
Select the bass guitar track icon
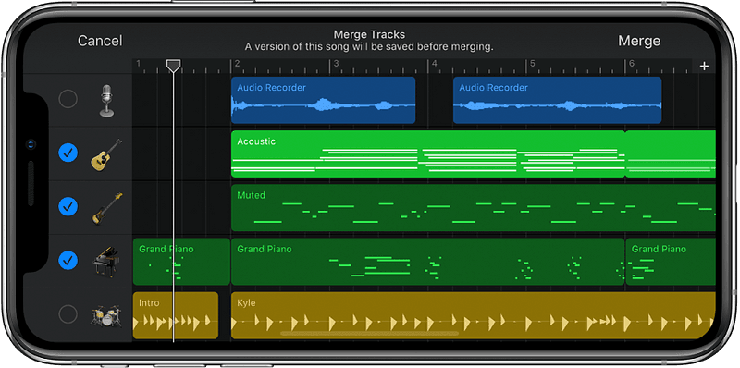coord(106,208)
